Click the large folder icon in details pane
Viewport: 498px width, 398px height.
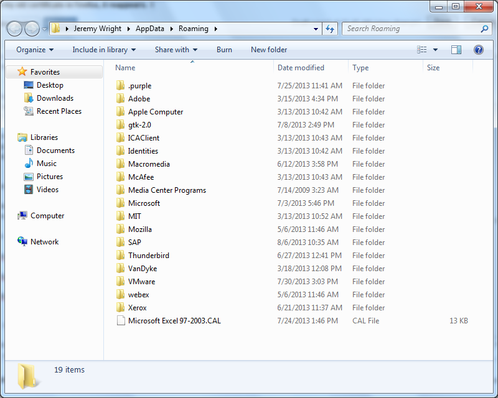(27, 376)
